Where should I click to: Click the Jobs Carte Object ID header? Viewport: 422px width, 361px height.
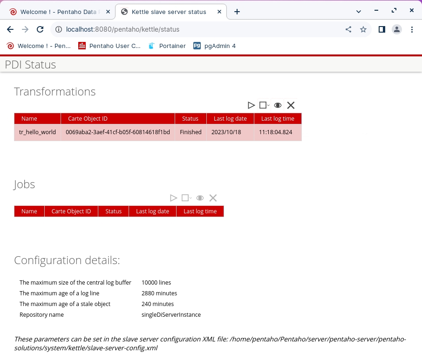[x=71, y=211]
